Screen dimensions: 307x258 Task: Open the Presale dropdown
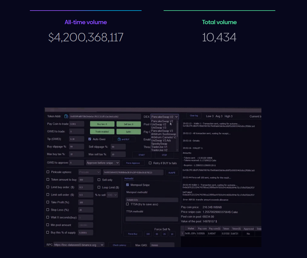(89, 172)
